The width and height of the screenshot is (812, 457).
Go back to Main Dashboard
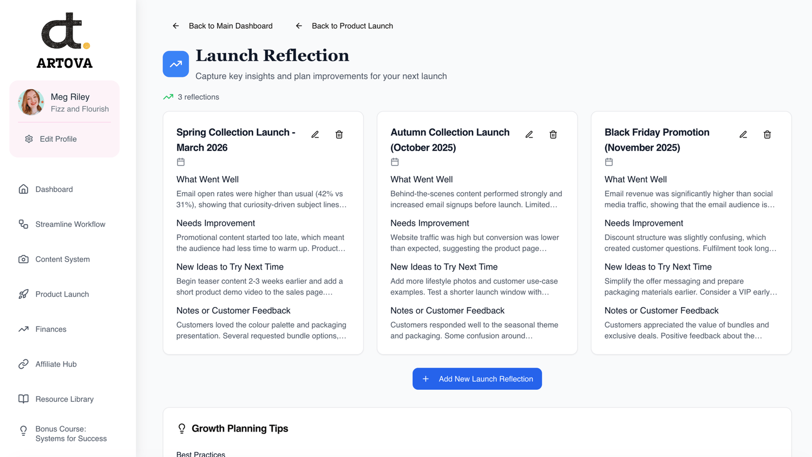pyautogui.click(x=222, y=26)
